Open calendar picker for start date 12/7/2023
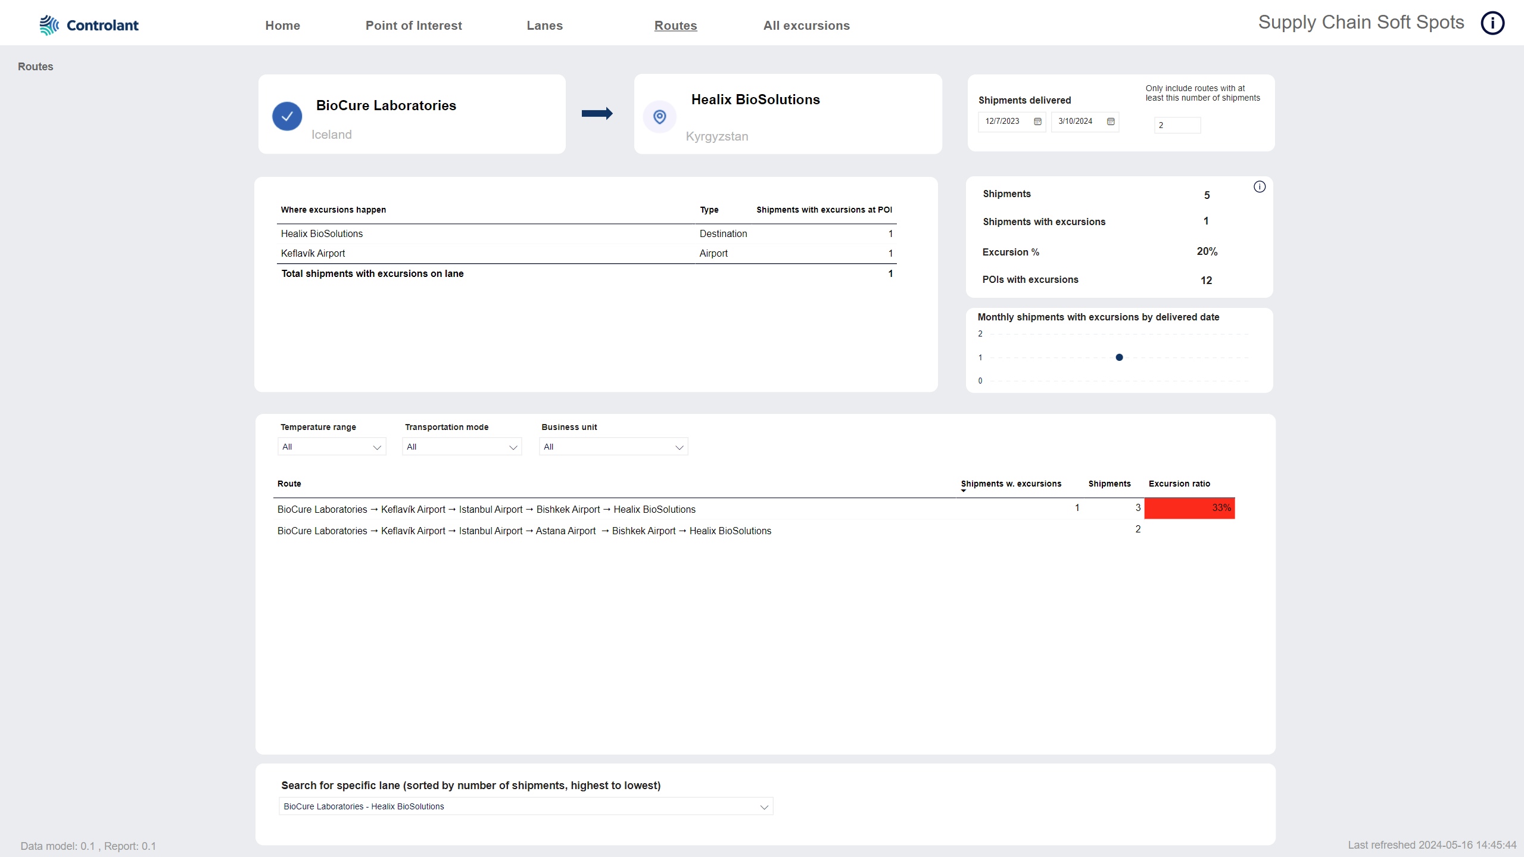The width and height of the screenshot is (1524, 857). click(x=1037, y=121)
